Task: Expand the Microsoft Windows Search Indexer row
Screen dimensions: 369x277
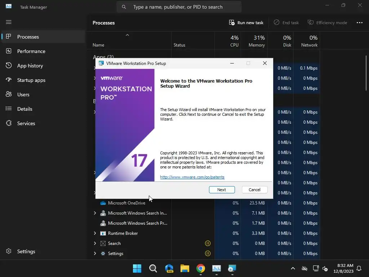Action: point(95,213)
